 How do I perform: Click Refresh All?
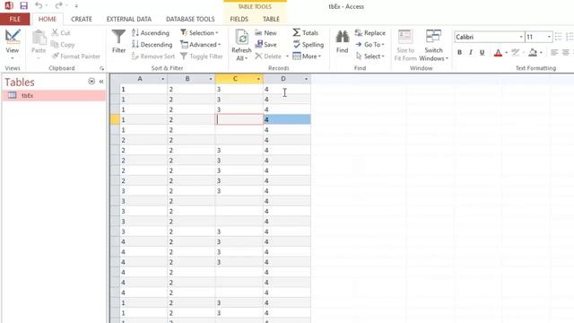(x=241, y=45)
